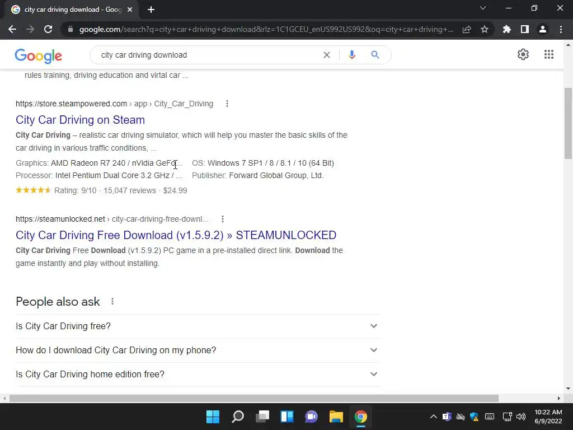Bookmark this page with the star icon
Viewport: 573px width, 430px height.
coord(485,29)
